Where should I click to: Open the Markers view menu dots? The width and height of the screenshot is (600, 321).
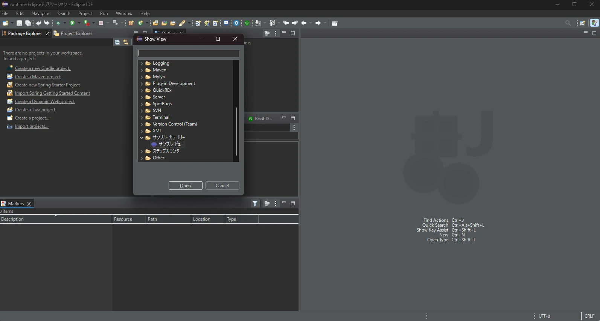coord(276,203)
